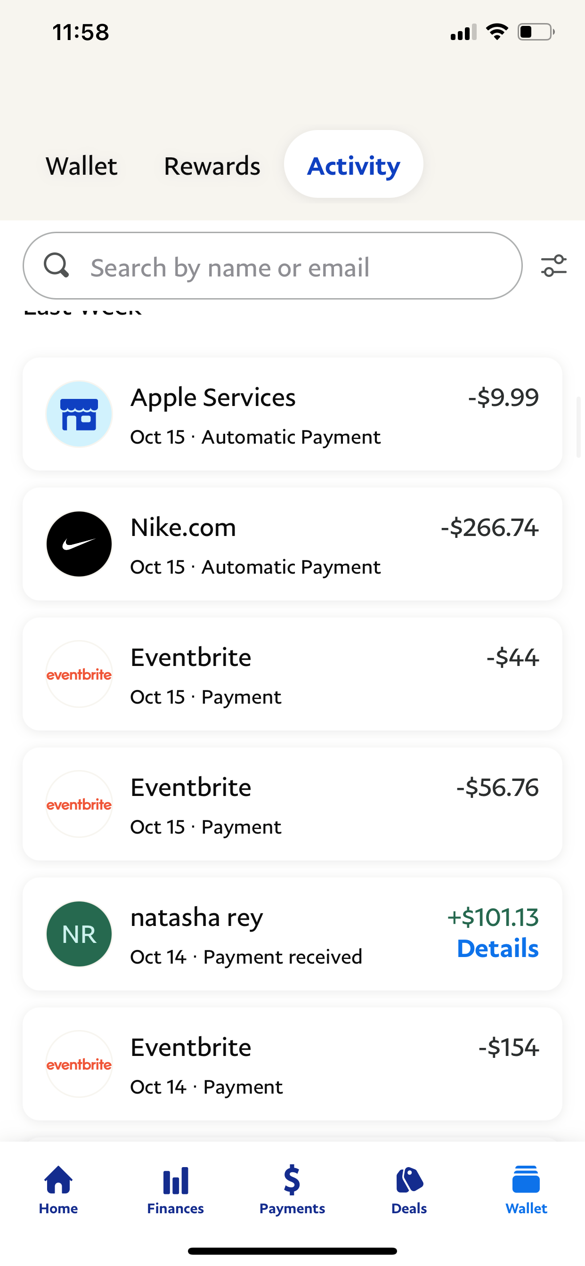The image size is (585, 1266).
Task: Tap the search magnifier icon
Action: point(56,266)
